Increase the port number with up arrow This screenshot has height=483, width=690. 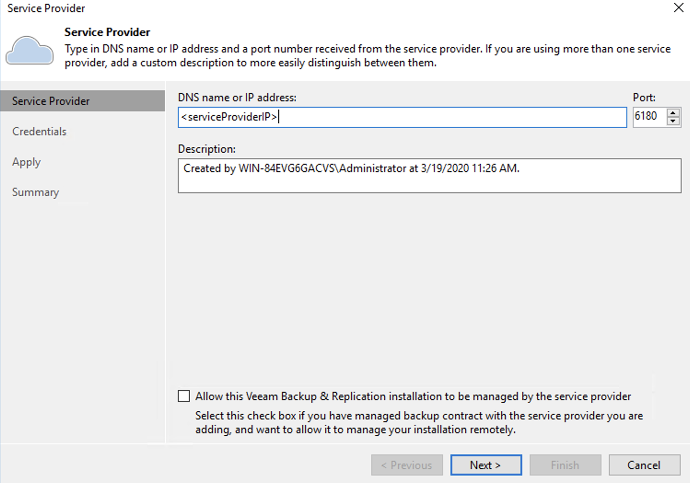tap(673, 112)
